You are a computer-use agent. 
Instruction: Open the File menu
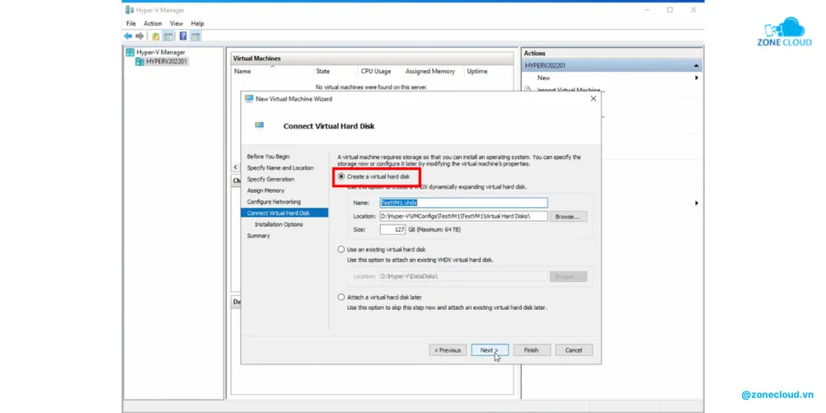point(131,23)
